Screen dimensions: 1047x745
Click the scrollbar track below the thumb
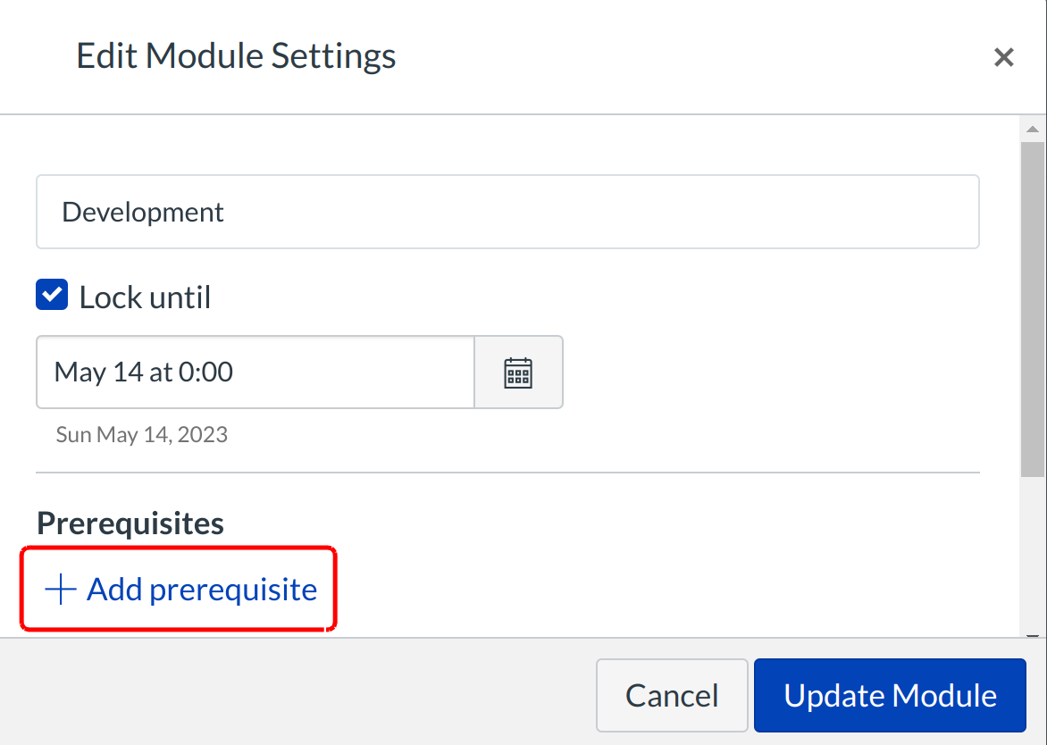point(1032,554)
